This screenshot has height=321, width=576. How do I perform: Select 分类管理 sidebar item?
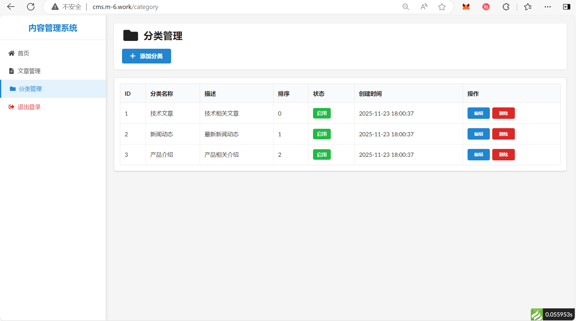[x=30, y=89]
